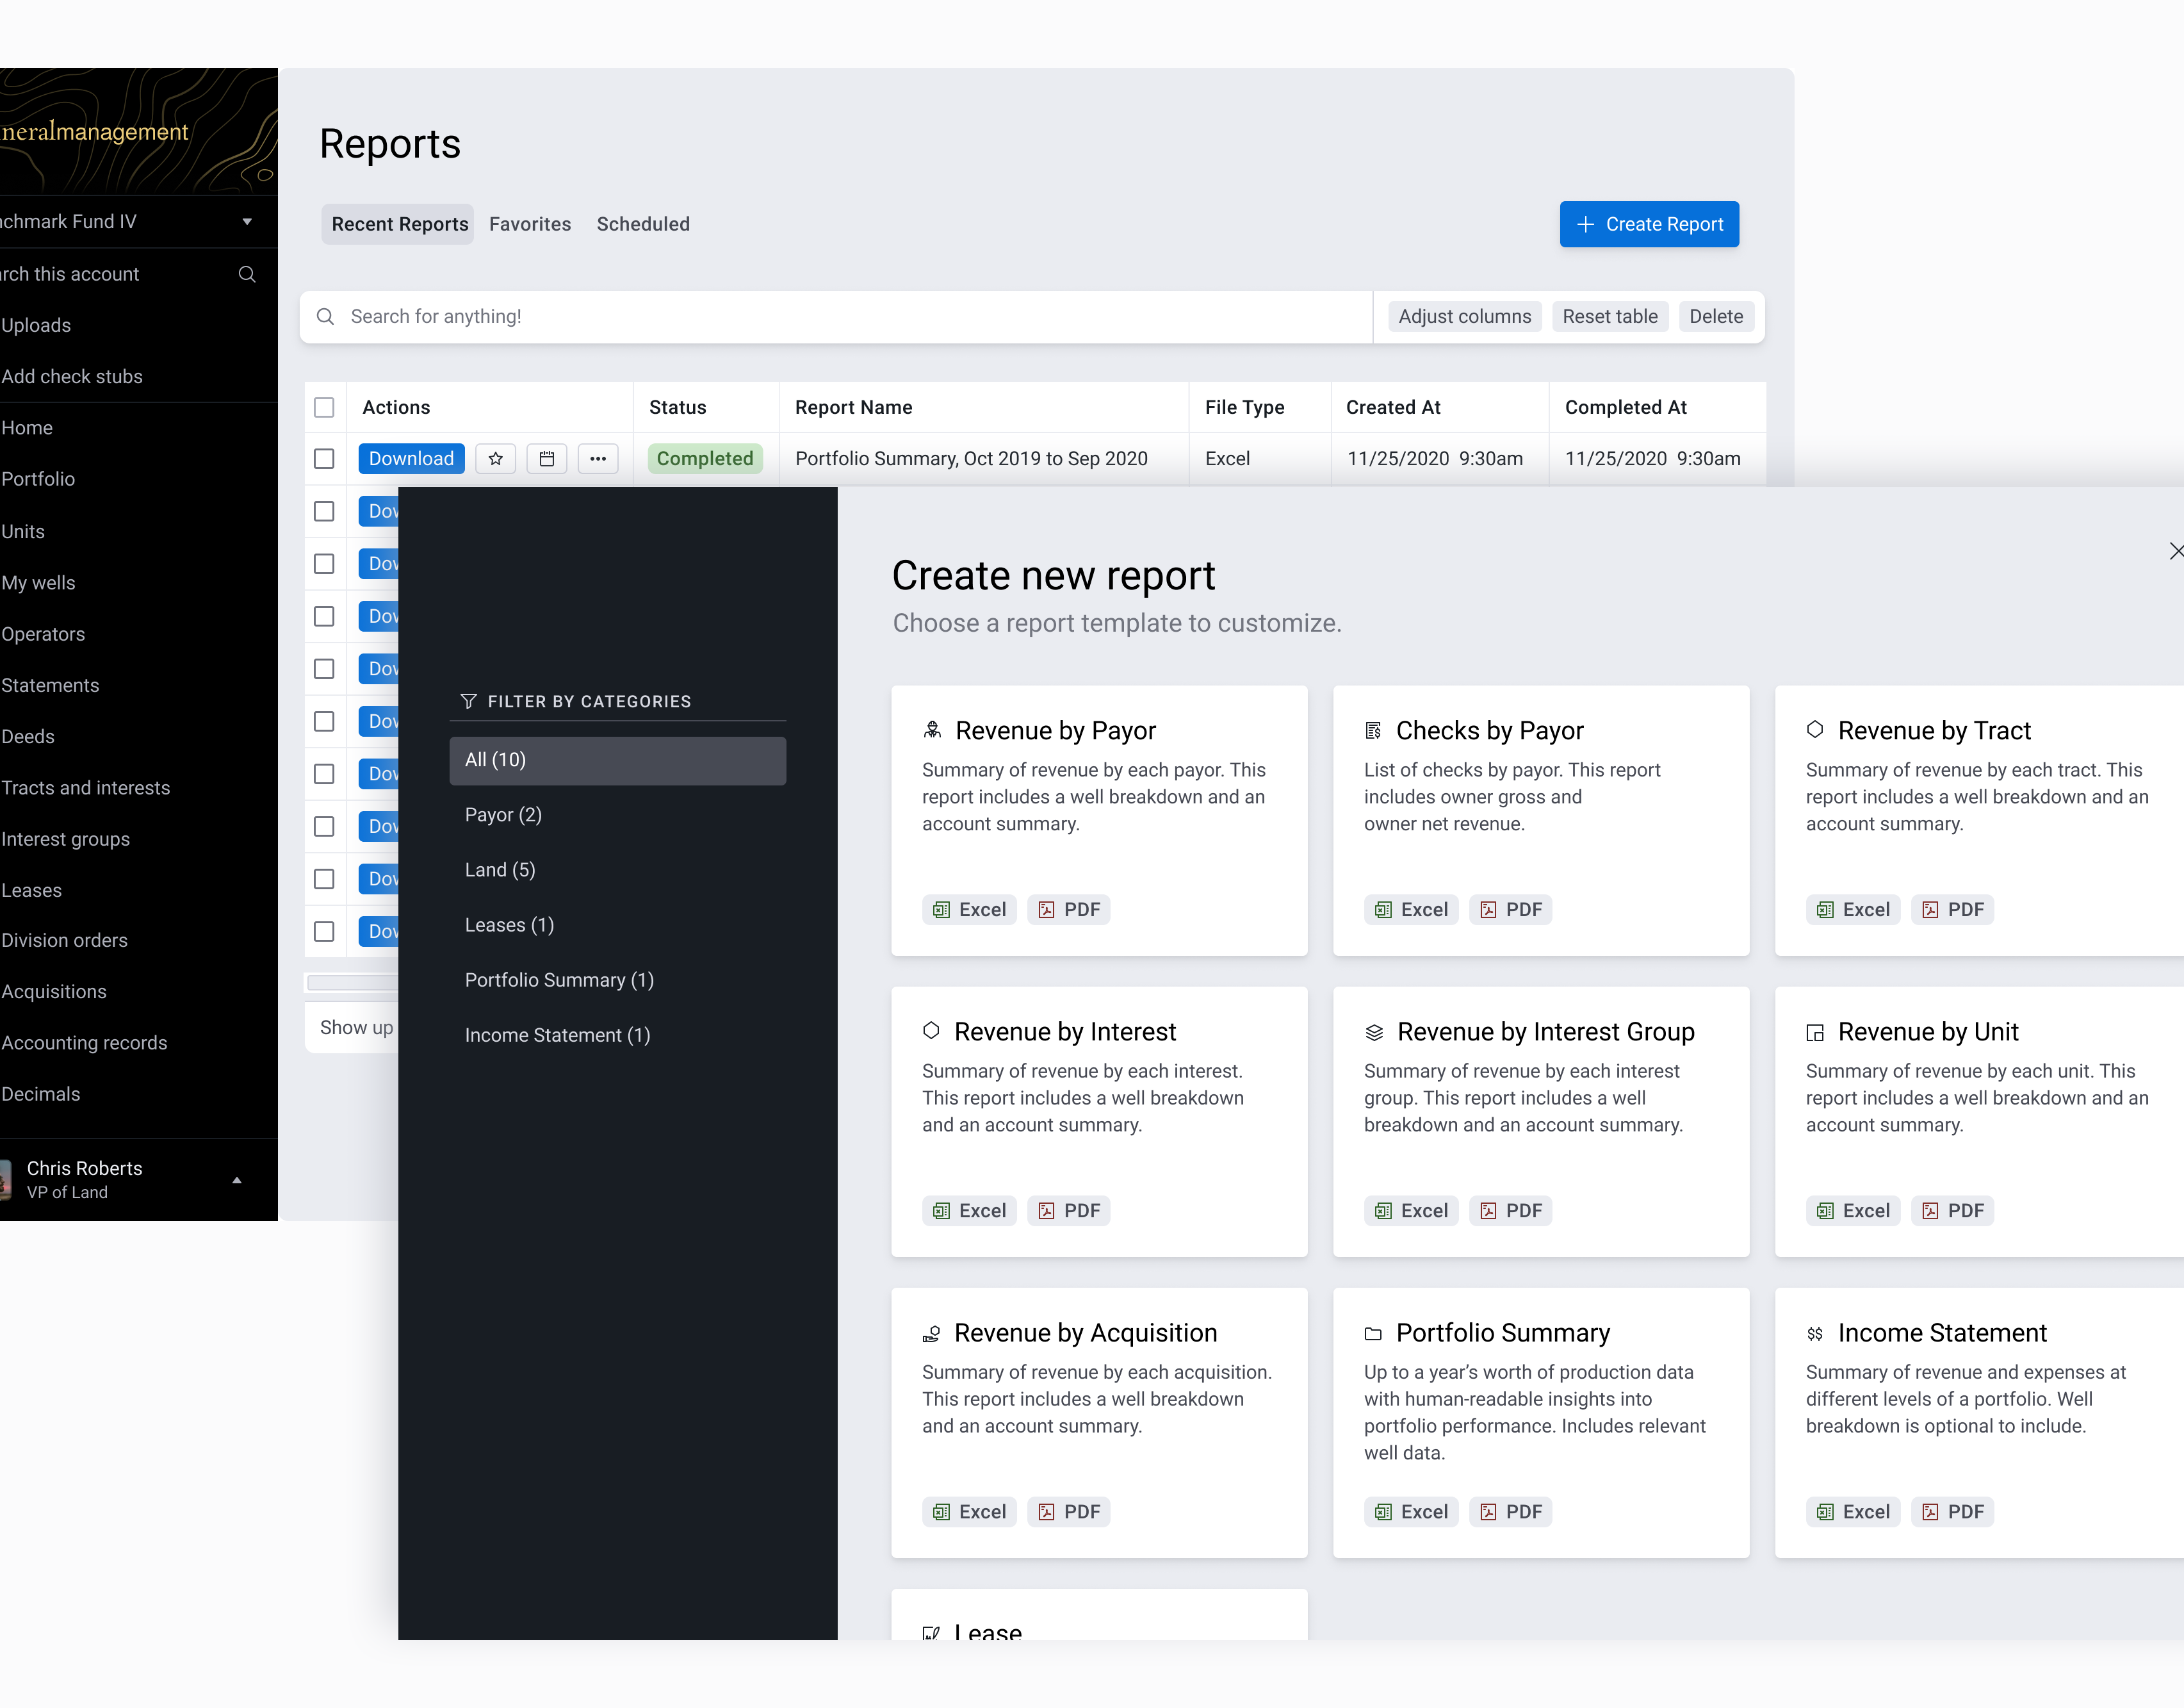Choose Excel format on Checks by Payor card

(x=1411, y=910)
